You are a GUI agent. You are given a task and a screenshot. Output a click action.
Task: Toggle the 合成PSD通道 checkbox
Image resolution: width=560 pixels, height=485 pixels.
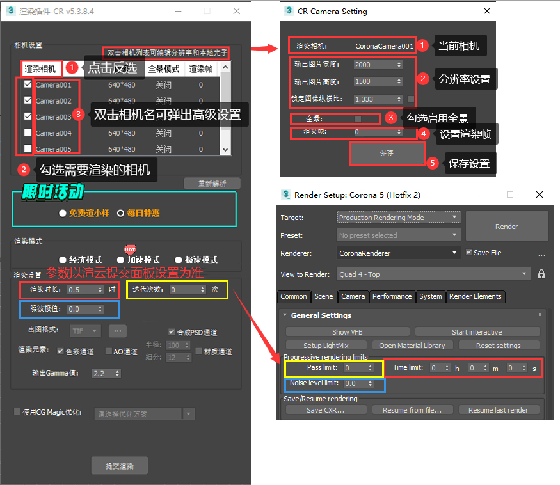pyautogui.click(x=172, y=332)
